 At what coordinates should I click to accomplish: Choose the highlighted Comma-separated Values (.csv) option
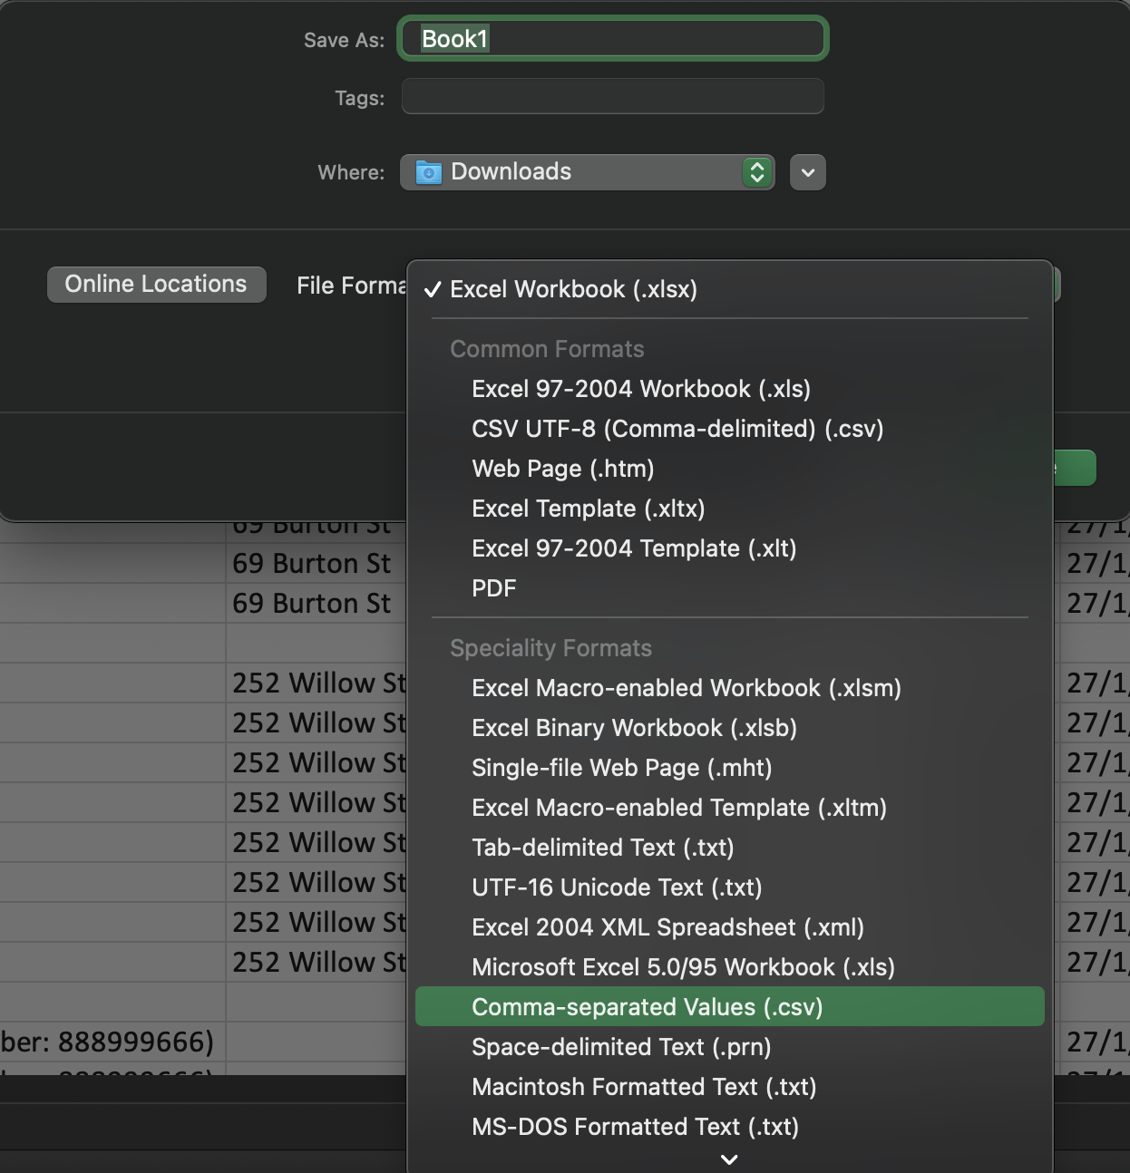[x=648, y=1006]
